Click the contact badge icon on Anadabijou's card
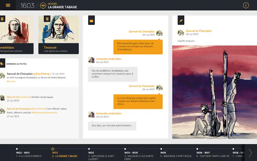Viewport: 257px width, 161px height. point(2,19)
